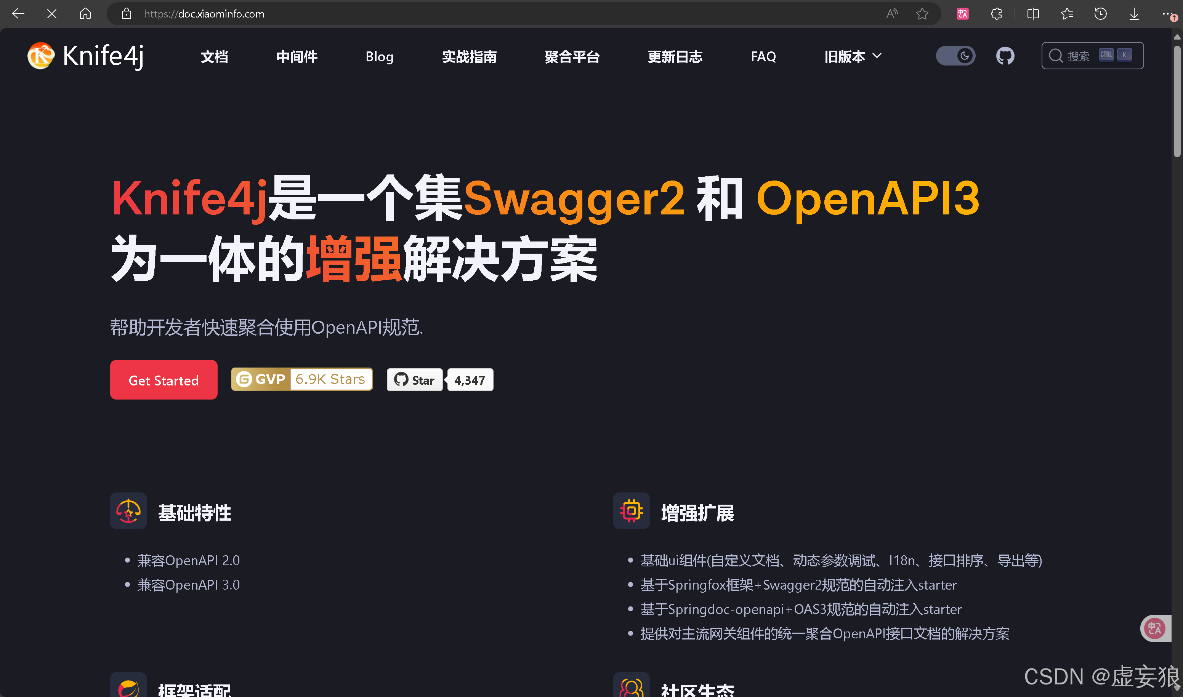Click the Knife4j logo icon

tap(41, 56)
